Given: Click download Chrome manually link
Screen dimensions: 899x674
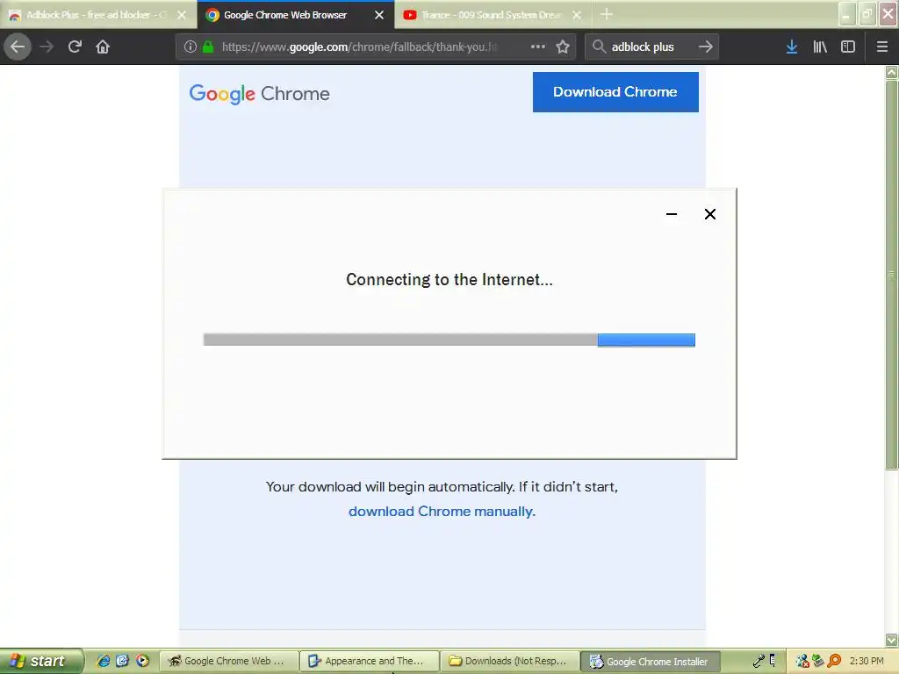Looking at the screenshot, I should tap(442, 512).
